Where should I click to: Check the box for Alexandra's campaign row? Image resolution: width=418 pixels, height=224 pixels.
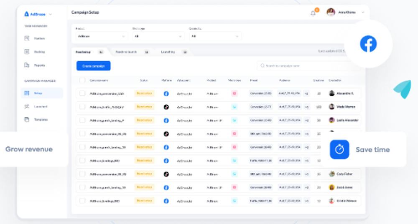[x=82, y=93]
